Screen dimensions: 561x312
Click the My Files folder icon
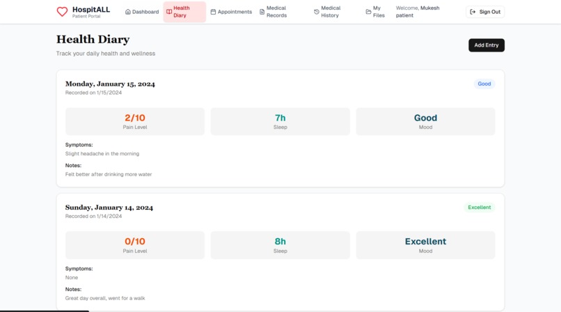pos(368,12)
